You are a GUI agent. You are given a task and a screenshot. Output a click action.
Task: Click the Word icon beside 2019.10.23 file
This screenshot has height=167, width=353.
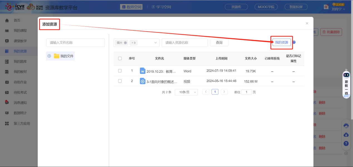(142, 71)
